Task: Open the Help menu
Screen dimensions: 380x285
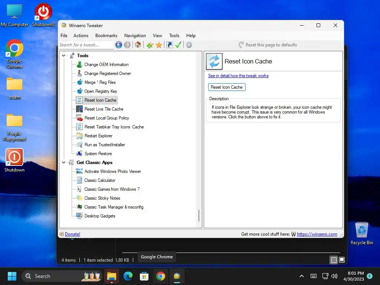Action: click(191, 36)
